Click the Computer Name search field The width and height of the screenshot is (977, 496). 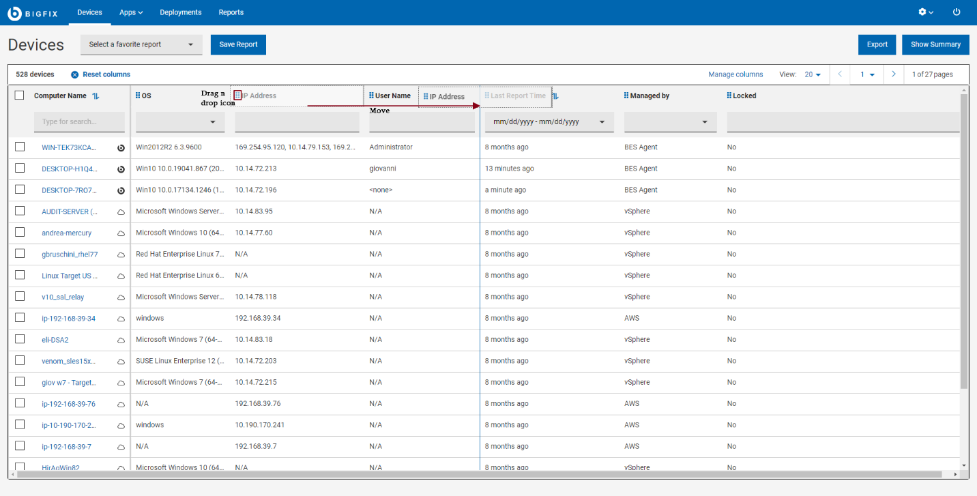point(79,122)
